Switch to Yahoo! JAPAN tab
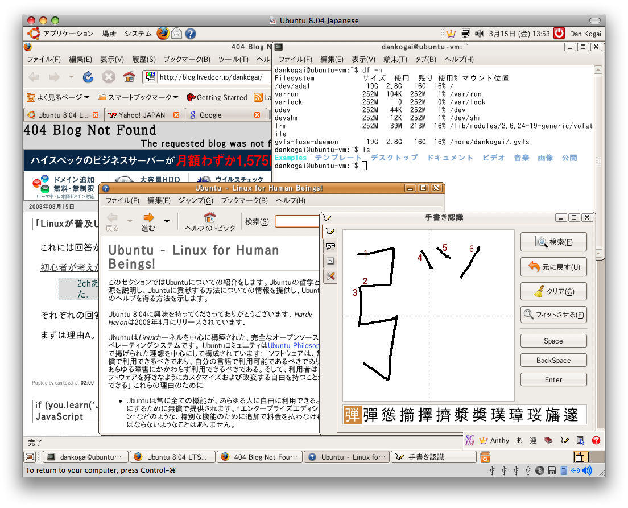The width and height of the screenshot is (628, 508). click(x=144, y=115)
